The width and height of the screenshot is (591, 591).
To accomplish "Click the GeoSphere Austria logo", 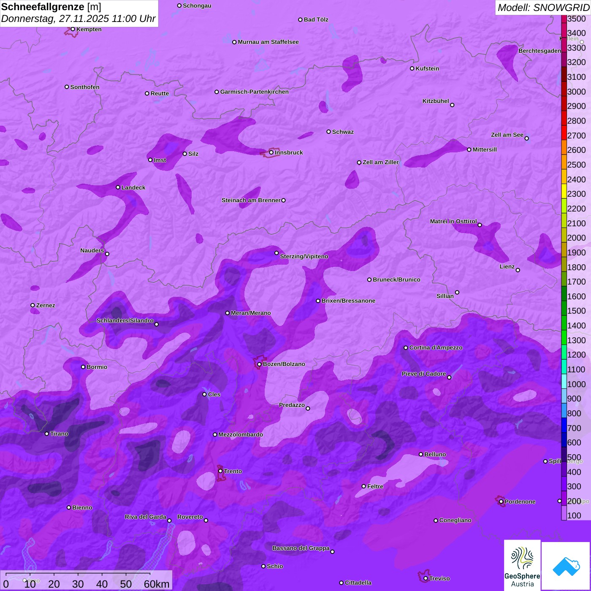I will (522, 565).
